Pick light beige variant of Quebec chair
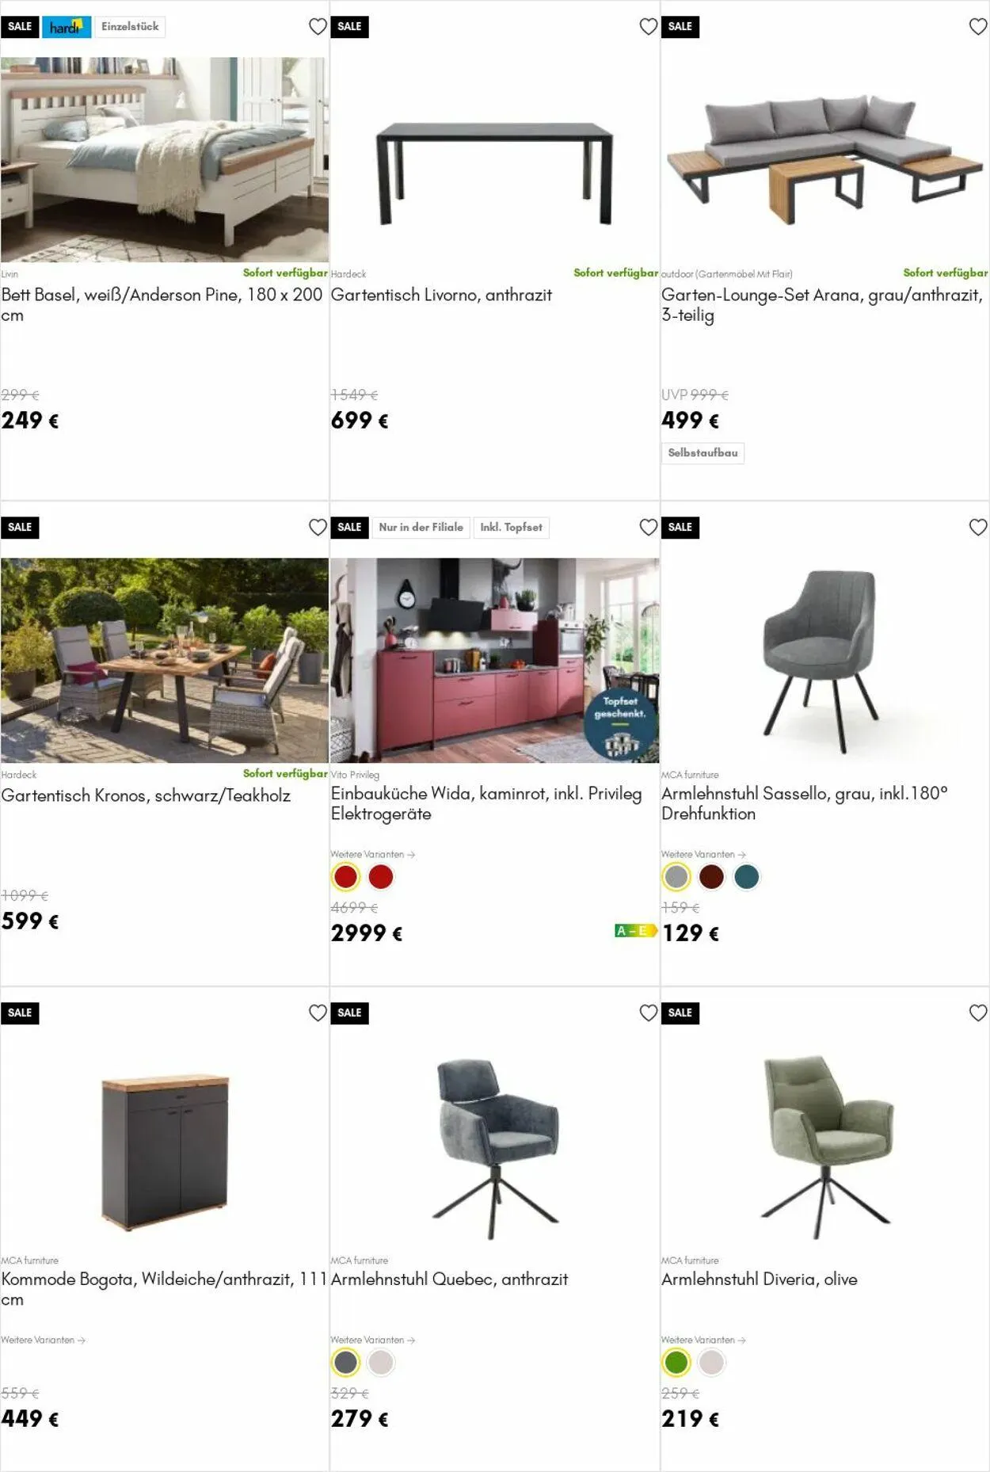The image size is (990, 1472). pyautogui.click(x=381, y=1363)
